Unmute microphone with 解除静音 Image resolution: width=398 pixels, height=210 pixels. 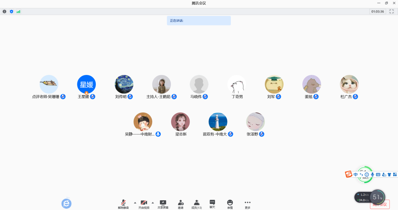coord(123,204)
